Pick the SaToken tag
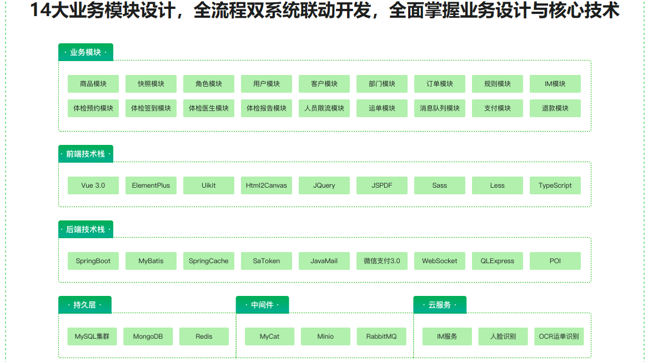This screenshot has width=648, height=362. click(x=267, y=261)
